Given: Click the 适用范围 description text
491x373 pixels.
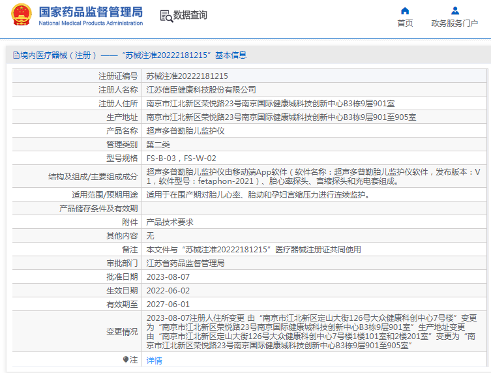Looking at the screenshot, I should coord(258,195).
